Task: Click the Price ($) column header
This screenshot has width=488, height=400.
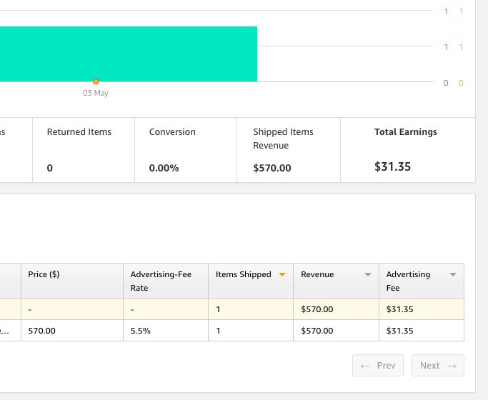Action: (x=72, y=281)
